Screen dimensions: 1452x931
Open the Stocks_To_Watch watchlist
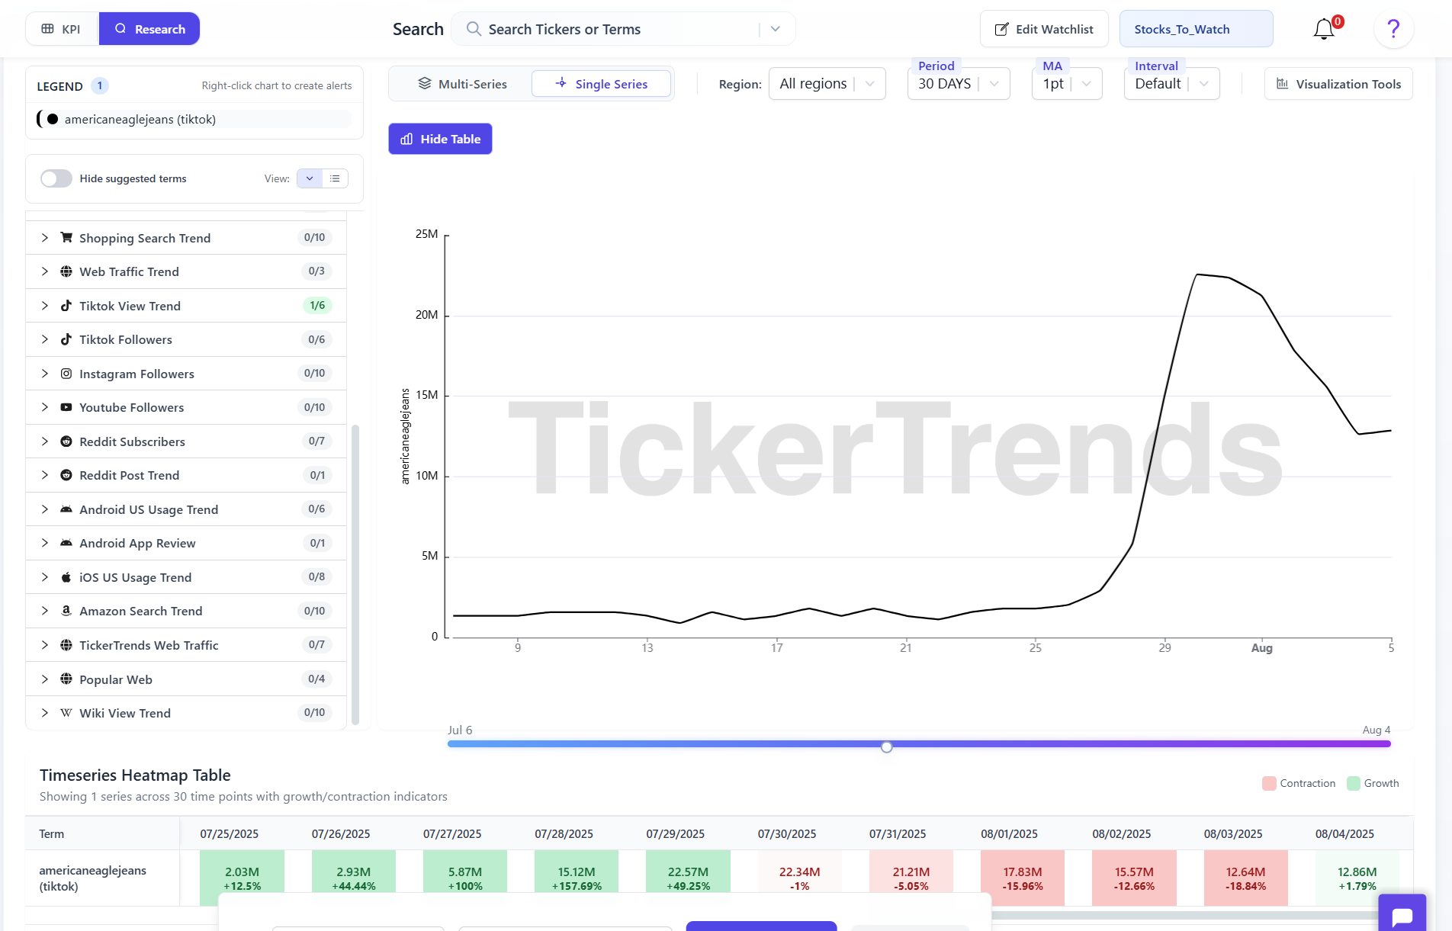pyautogui.click(x=1196, y=29)
